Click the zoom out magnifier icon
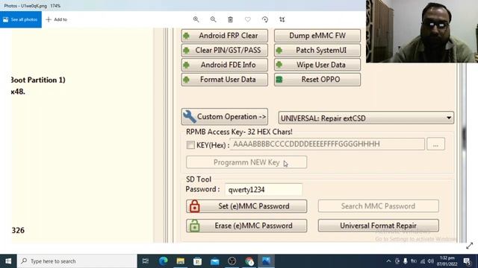Image resolution: width=478 pixels, height=268 pixels. click(213, 19)
